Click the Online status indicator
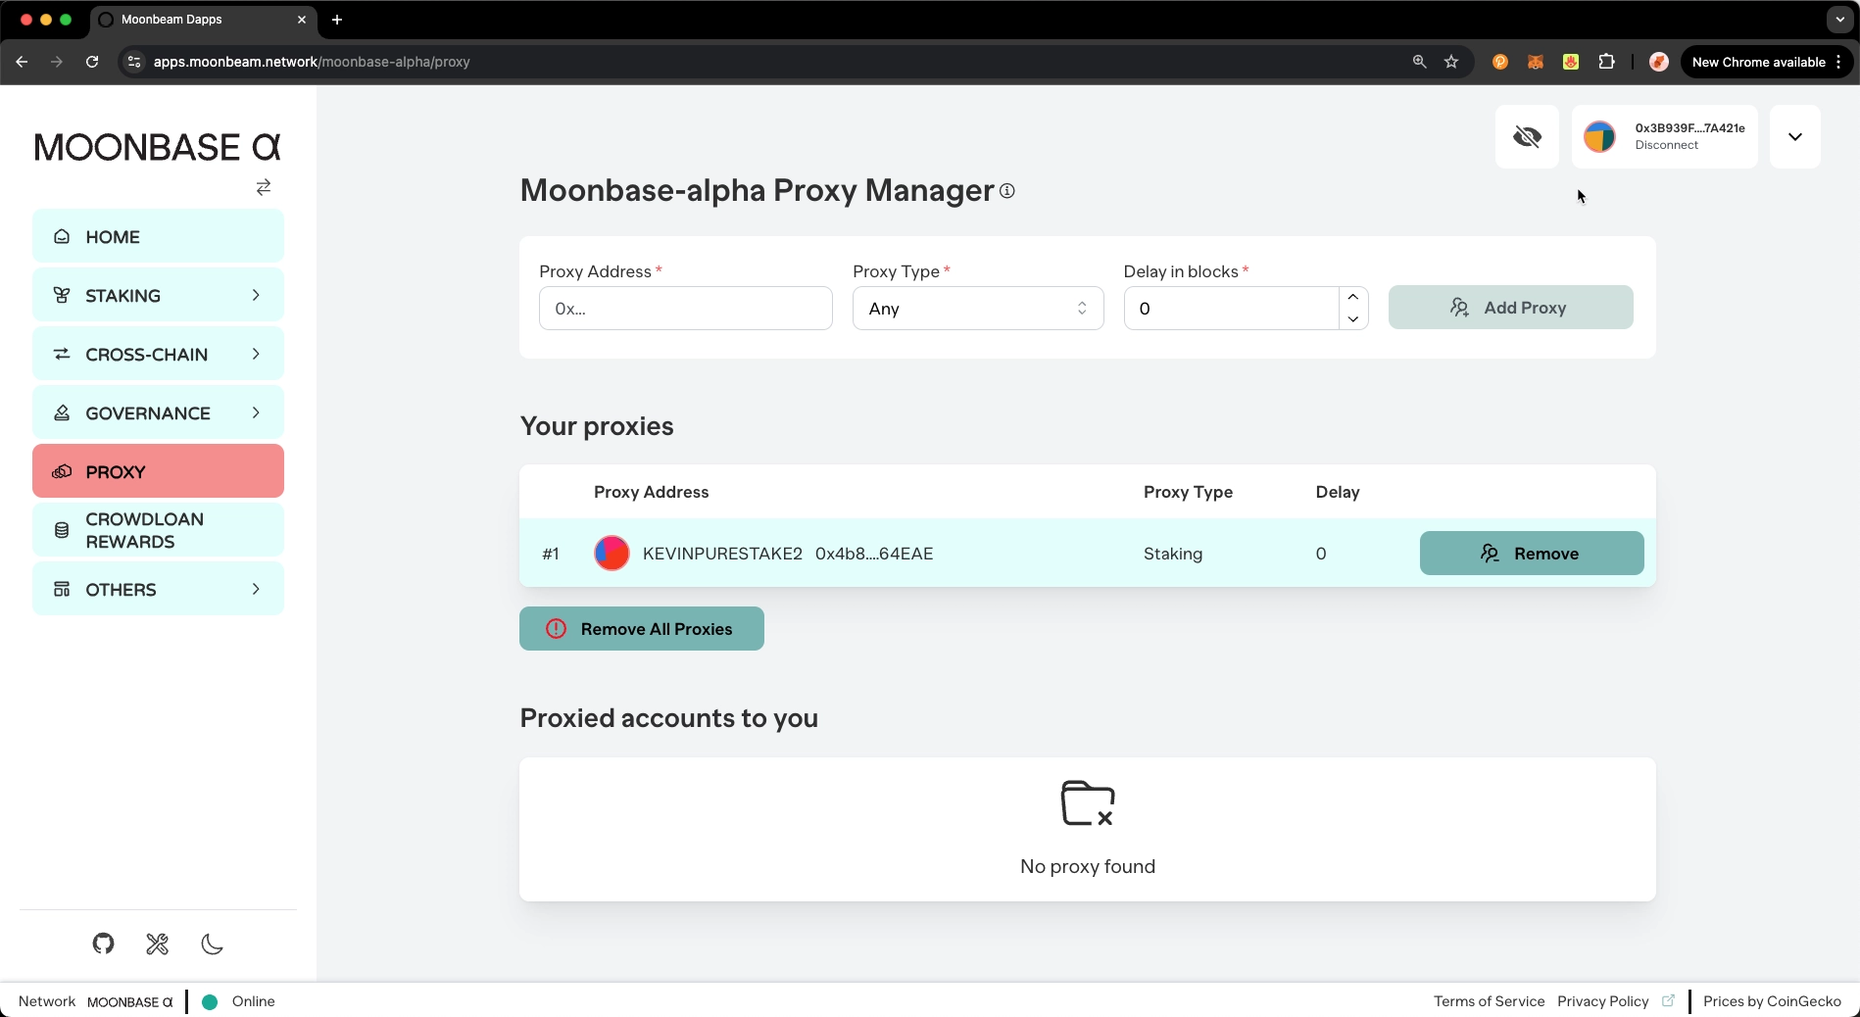This screenshot has width=1860, height=1017. coord(238,1001)
